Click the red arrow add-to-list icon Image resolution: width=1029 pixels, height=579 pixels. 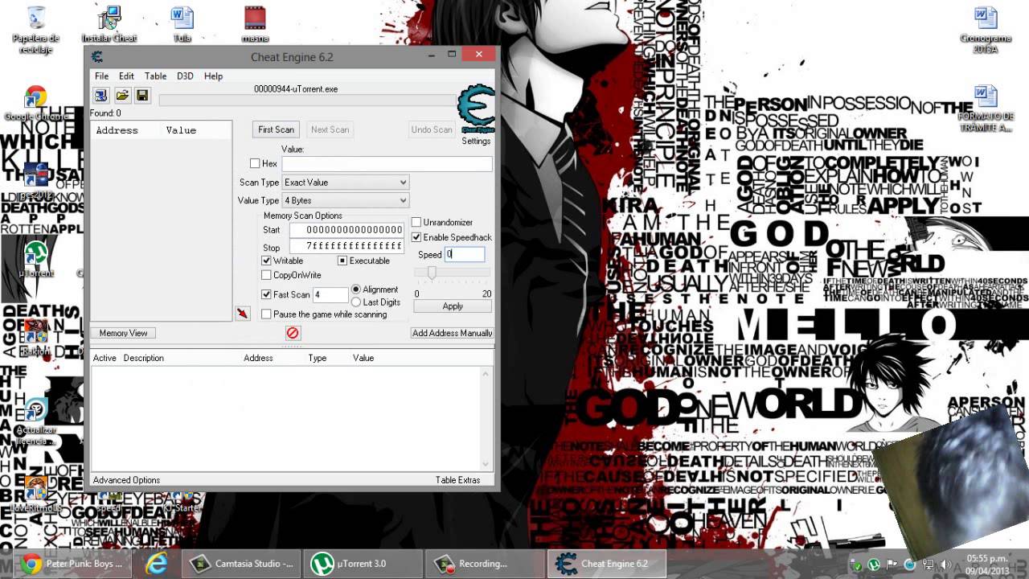(x=243, y=313)
